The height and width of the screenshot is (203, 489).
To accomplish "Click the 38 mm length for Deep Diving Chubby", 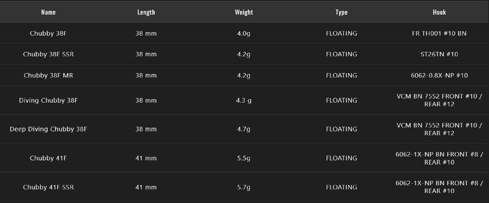I will tap(146, 129).
